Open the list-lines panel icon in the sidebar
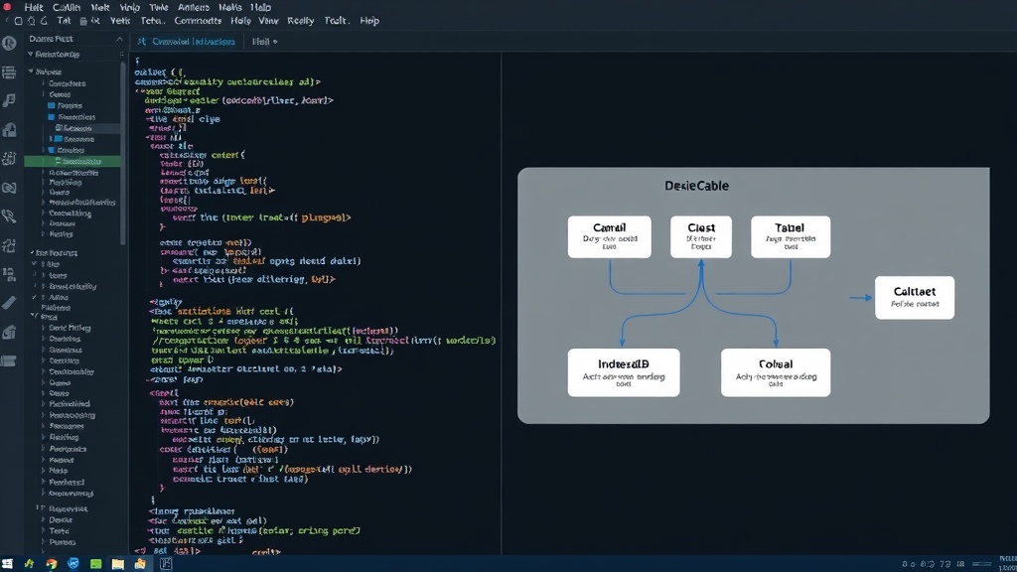Screen dimensions: 1017x572 [x=9, y=71]
